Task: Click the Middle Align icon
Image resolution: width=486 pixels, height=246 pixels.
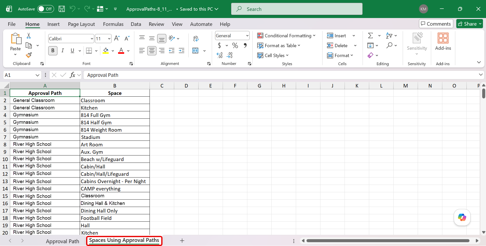Action: click(152, 38)
